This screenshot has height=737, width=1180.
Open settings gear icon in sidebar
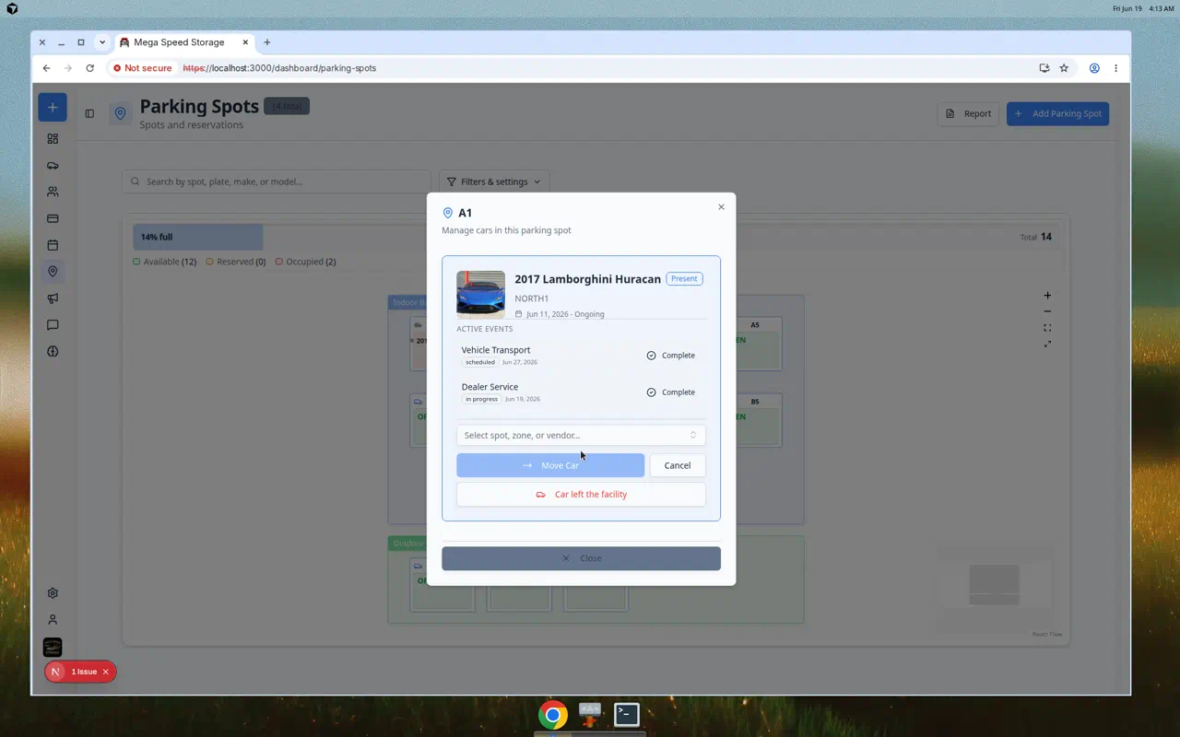(53, 593)
